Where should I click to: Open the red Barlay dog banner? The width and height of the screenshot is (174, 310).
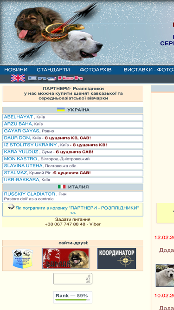click(66, 258)
